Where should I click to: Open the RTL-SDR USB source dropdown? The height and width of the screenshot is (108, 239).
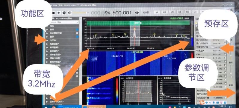point(64,22)
